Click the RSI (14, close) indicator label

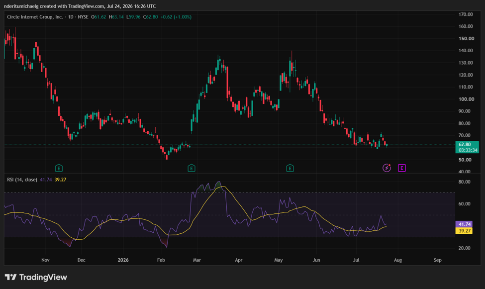pyautogui.click(x=22, y=180)
